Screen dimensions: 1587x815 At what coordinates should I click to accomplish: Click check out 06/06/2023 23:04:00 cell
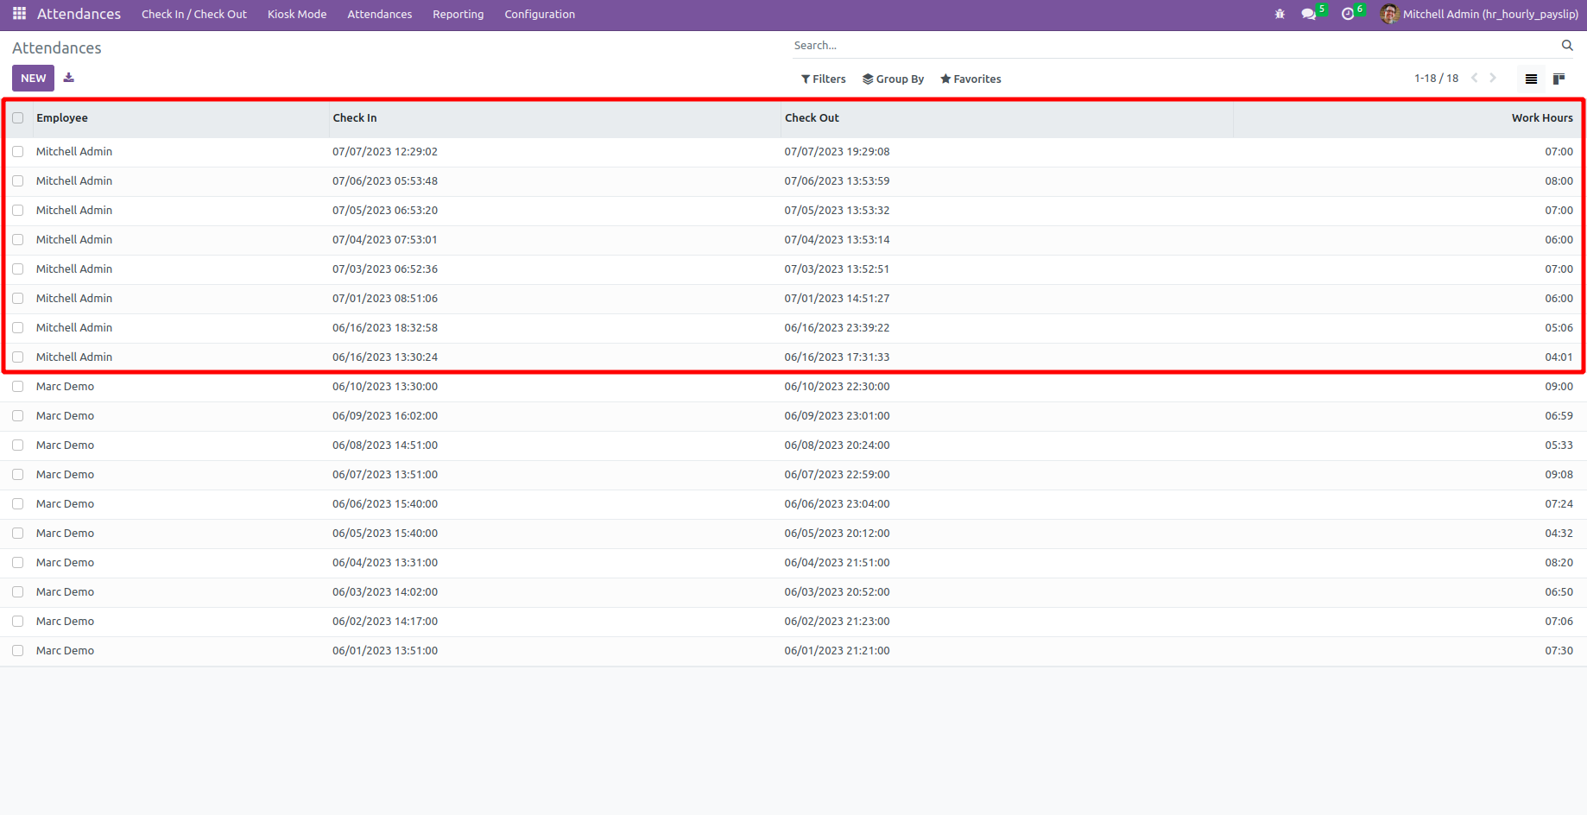[x=837, y=504]
